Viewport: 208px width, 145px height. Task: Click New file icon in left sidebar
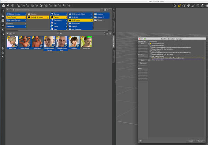coord(3,11)
